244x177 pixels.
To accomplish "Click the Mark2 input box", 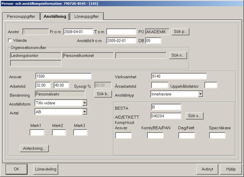I will [x=59, y=133].
